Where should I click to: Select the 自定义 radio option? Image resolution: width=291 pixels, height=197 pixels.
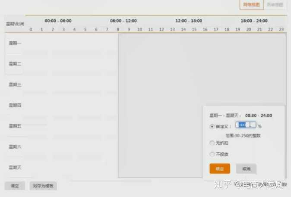(212, 126)
